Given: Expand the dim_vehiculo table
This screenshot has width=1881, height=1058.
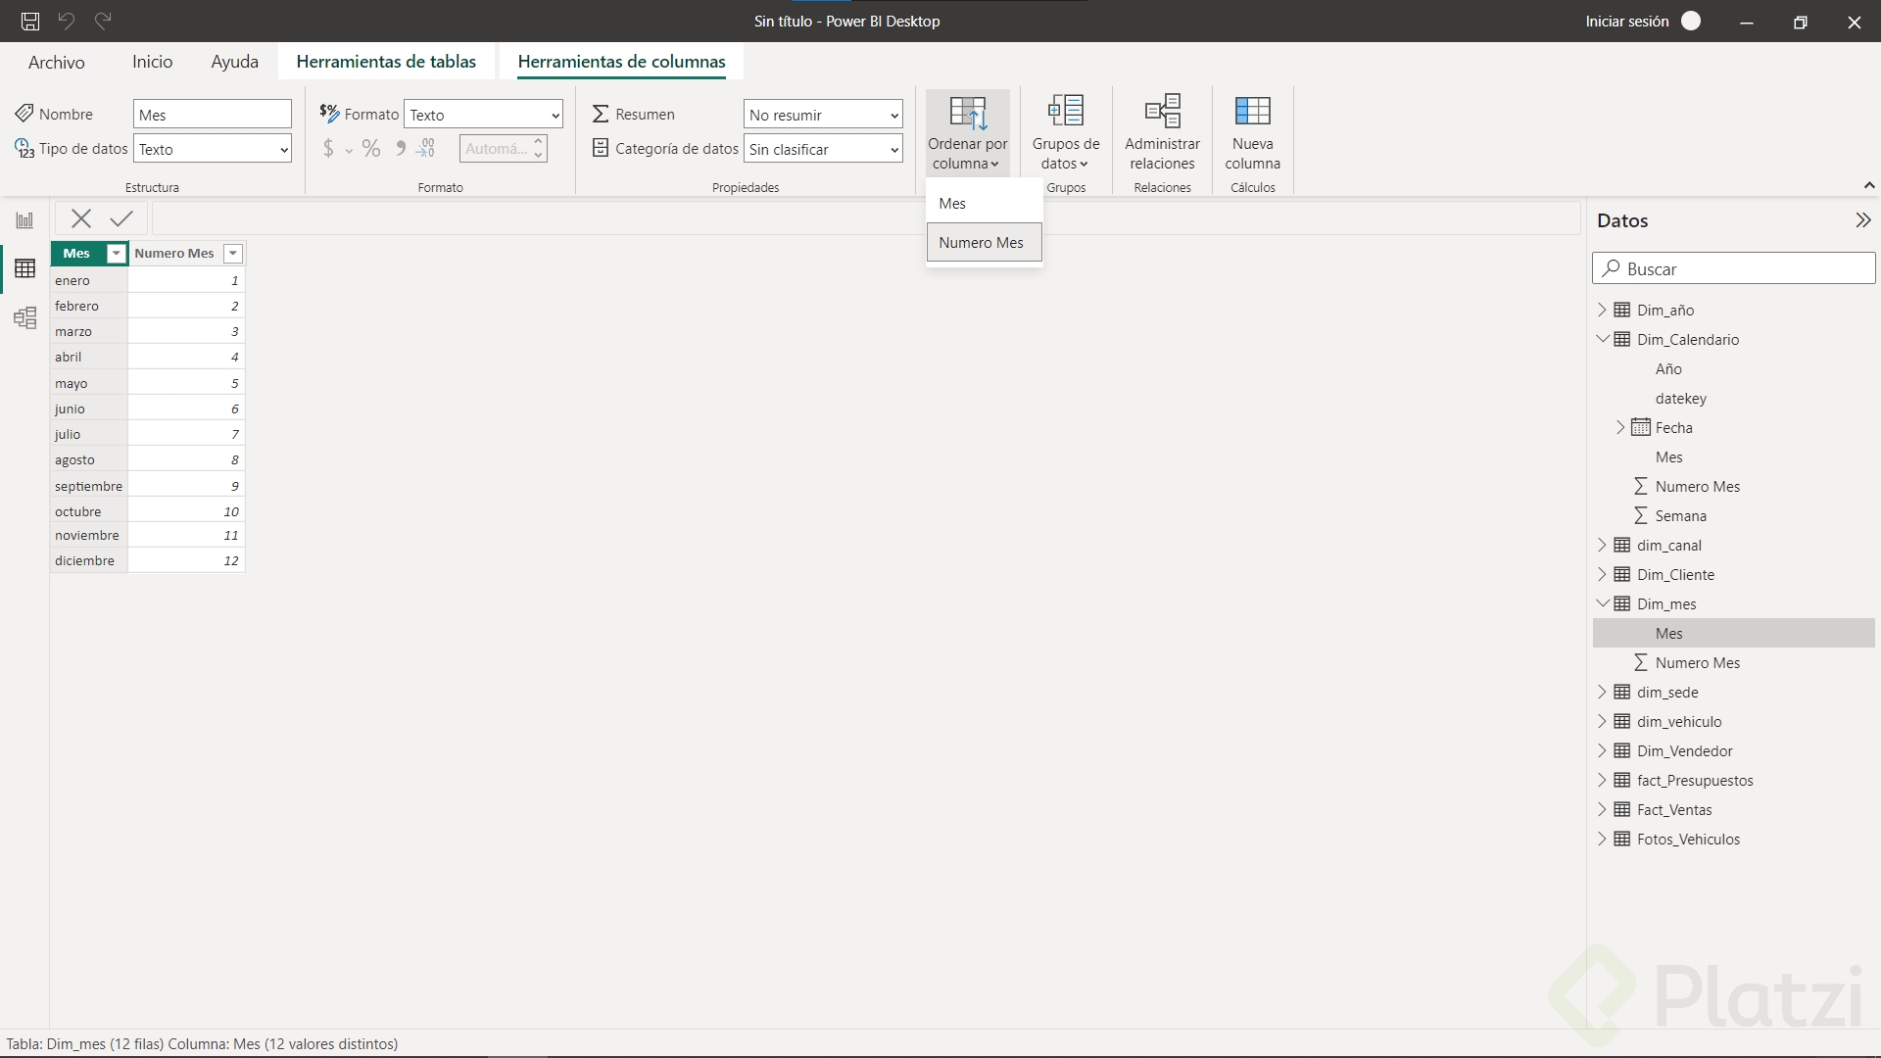Looking at the screenshot, I should click(1603, 721).
